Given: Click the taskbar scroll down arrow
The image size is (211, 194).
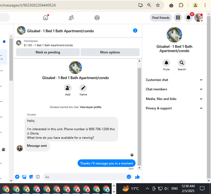Looking at the screenshot, I should coord(114,191).
